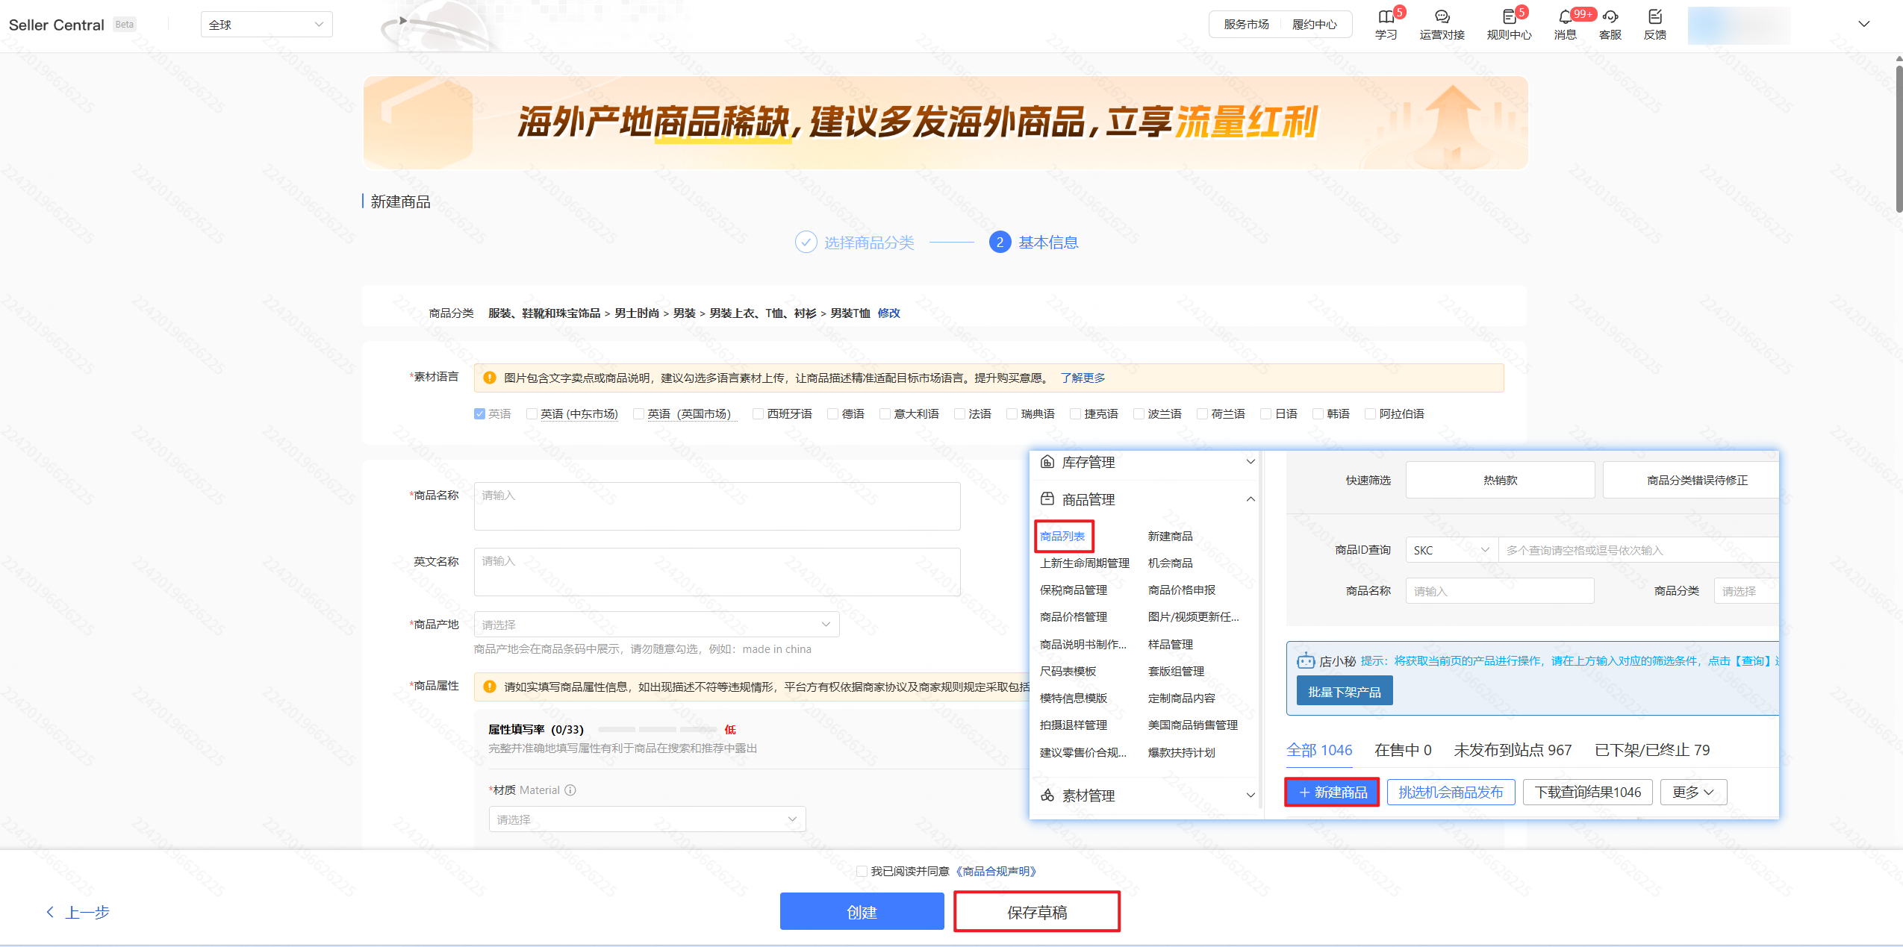Expand the 商品产地 select box
This screenshot has height=947, width=1903.
(656, 625)
